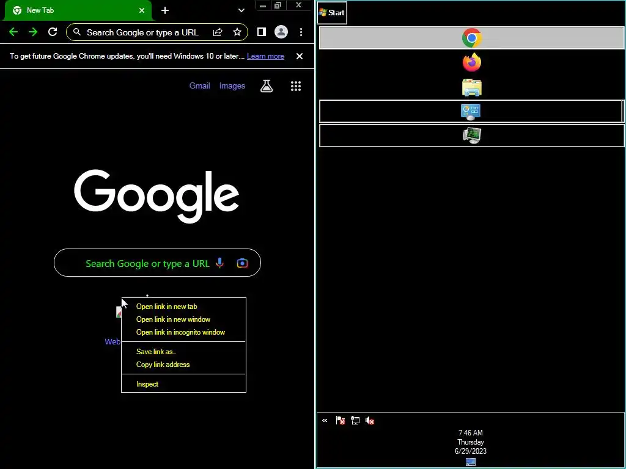626x469 pixels.
Task: Show hidden tray icons with the chevron
Action: pyautogui.click(x=325, y=420)
